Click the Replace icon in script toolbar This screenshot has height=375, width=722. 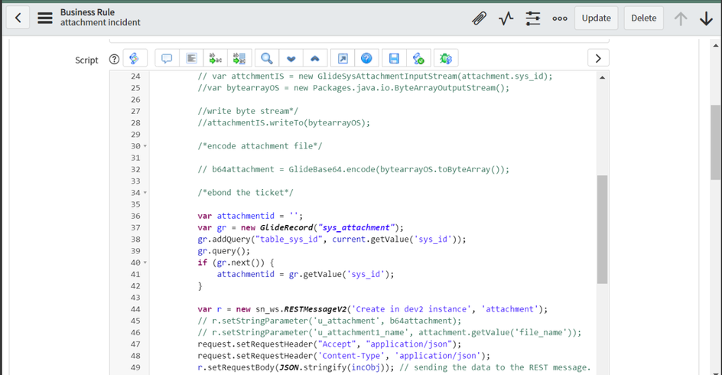coord(215,58)
